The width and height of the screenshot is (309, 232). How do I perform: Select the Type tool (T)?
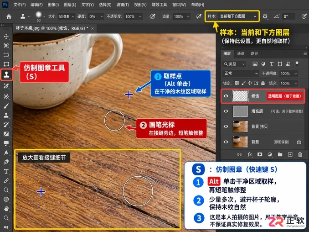(6, 171)
